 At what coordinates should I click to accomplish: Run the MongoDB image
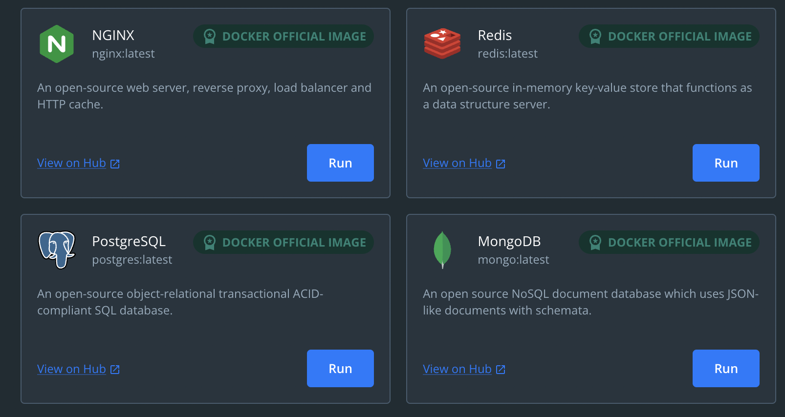pyautogui.click(x=726, y=369)
